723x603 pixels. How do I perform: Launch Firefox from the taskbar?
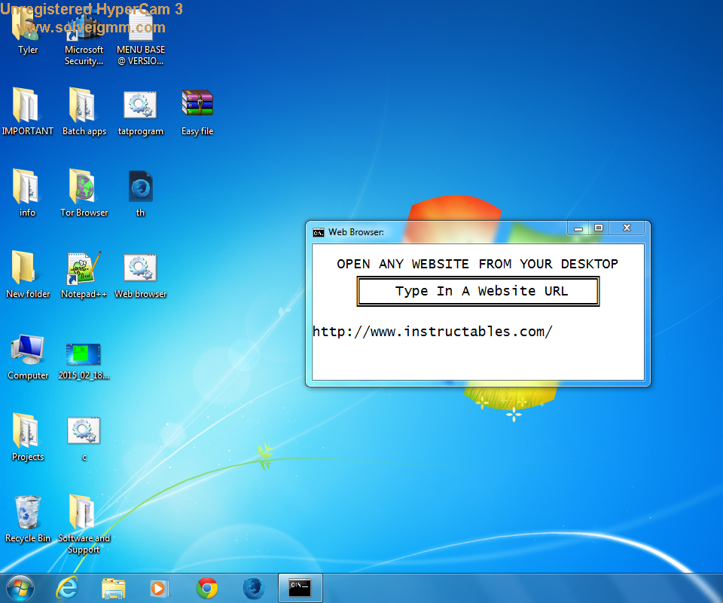pyautogui.click(x=254, y=588)
